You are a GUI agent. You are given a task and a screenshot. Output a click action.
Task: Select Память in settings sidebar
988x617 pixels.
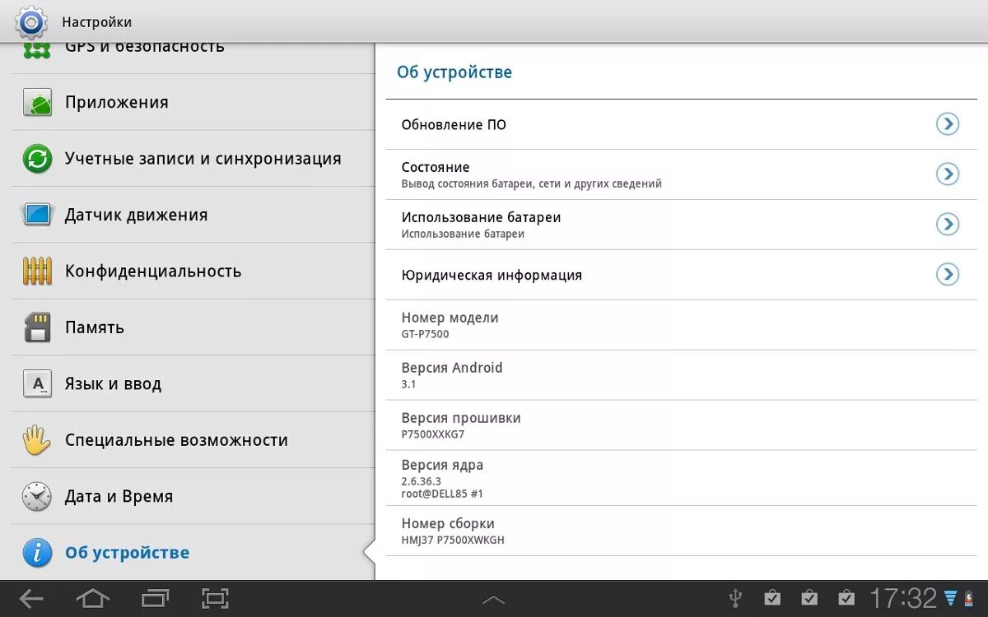tap(193, 327)
